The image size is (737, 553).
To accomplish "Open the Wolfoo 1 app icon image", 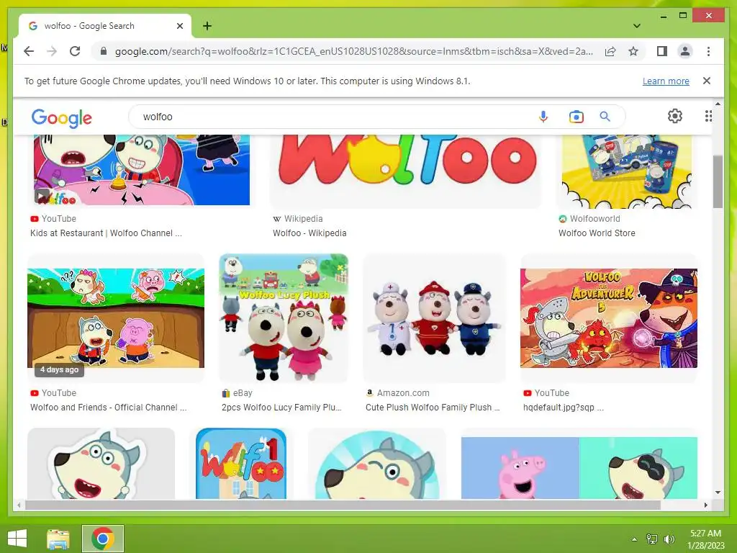I will coord(240,463).
